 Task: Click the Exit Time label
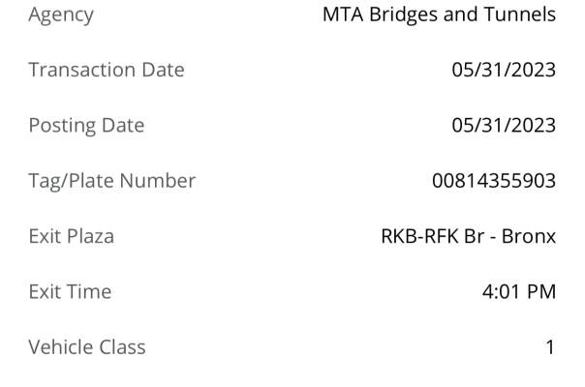(x=70, y=291)
